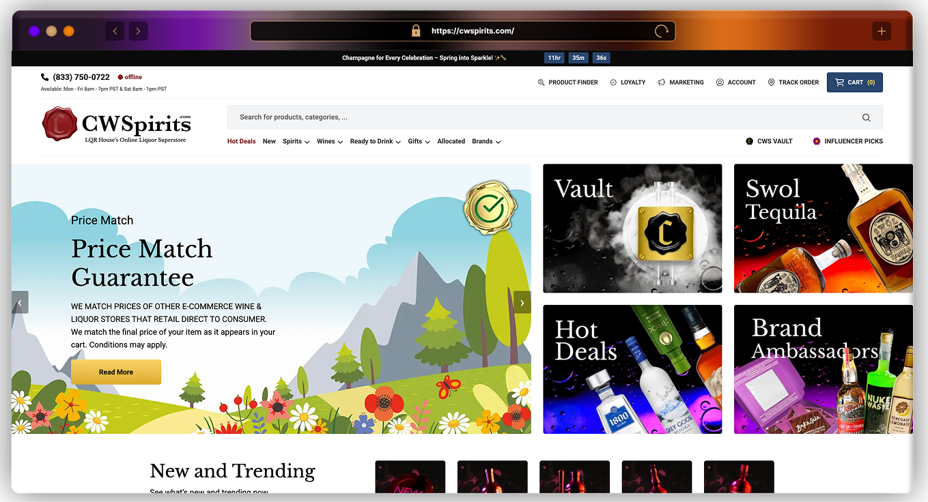Open the Swol Tequila promo tile
This screenshot has width=928, height=502.
click(x=823, y=228)
